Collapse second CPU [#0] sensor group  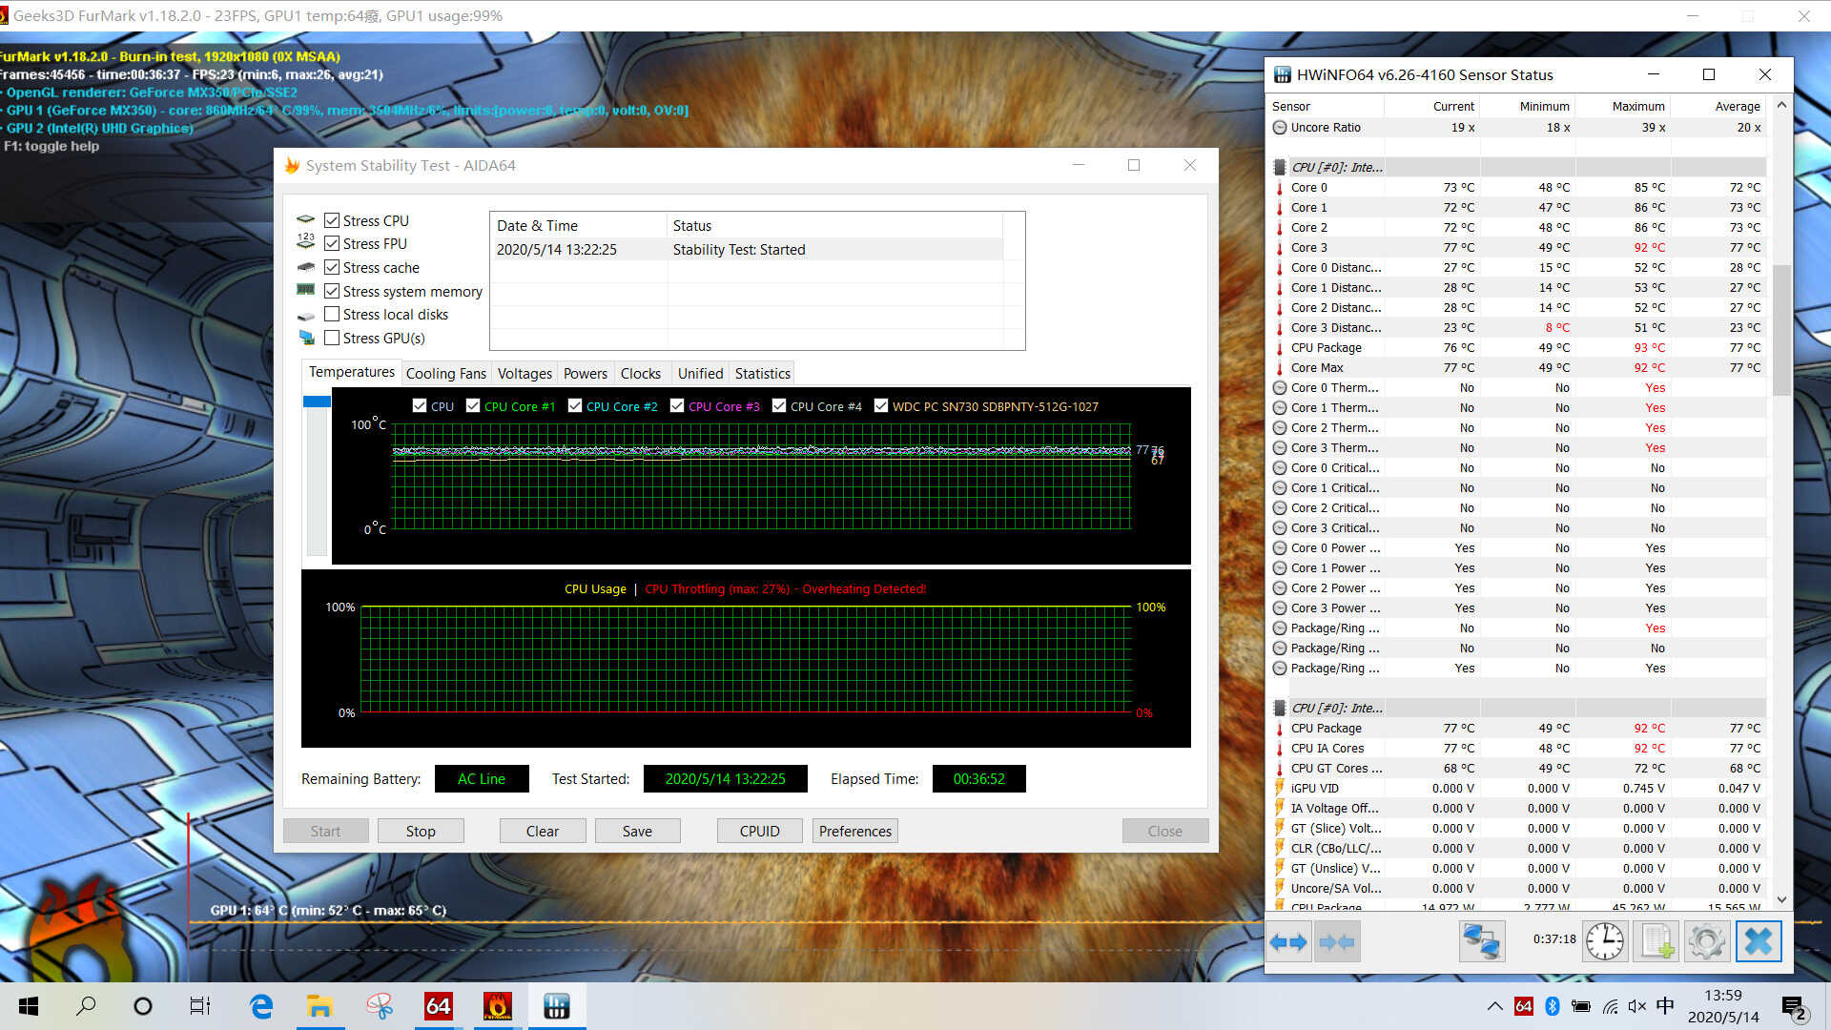(x=1280, y=708)
